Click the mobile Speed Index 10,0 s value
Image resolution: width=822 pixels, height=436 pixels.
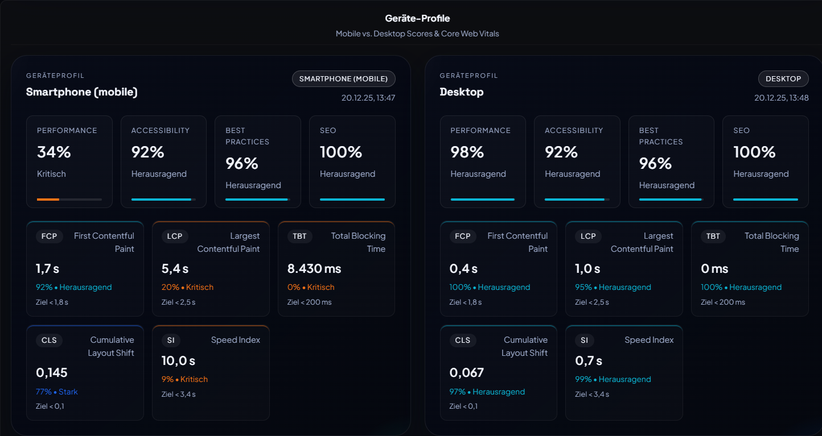[x=178, y=361]
